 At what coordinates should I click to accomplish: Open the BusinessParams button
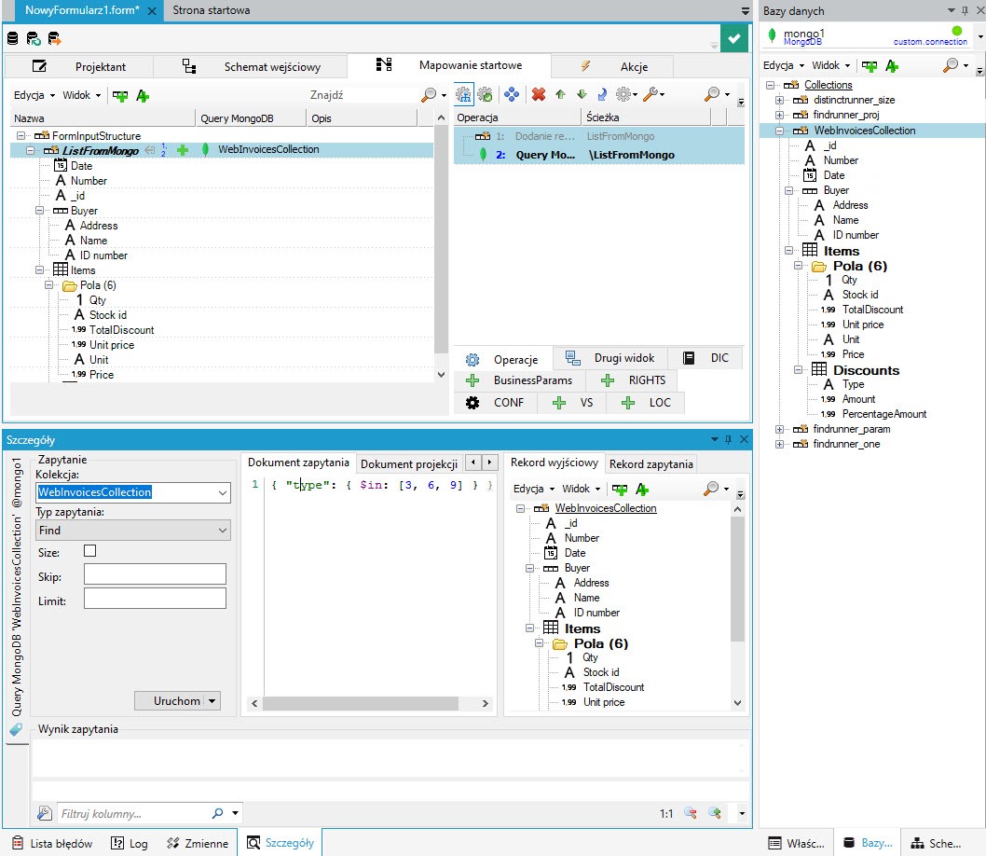[x=520, y=380]
